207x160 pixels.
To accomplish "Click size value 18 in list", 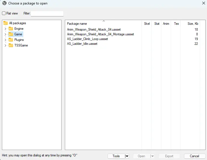I will pos(196,29).
